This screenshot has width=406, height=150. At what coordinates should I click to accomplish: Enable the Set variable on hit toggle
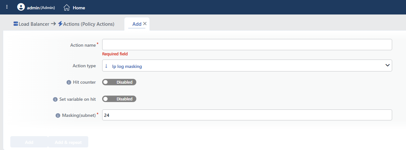(119, 99)
